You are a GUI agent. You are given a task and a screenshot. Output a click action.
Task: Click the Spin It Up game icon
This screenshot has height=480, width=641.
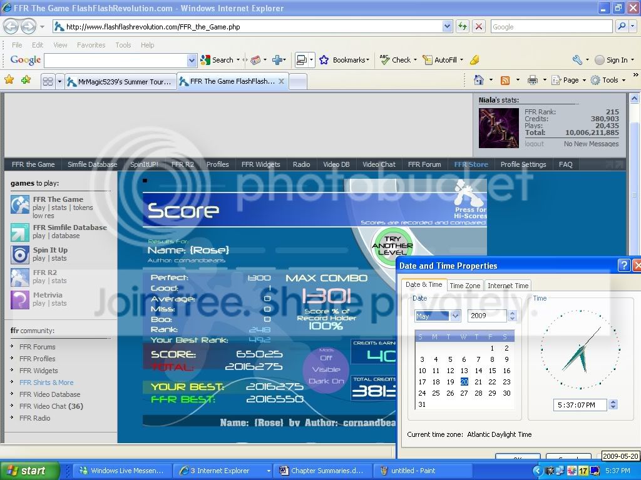[x=20, y=254]
